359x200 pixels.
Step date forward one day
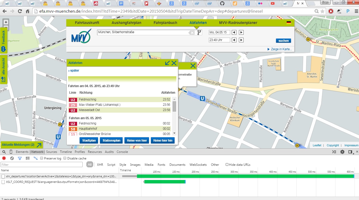click(241, 32)
